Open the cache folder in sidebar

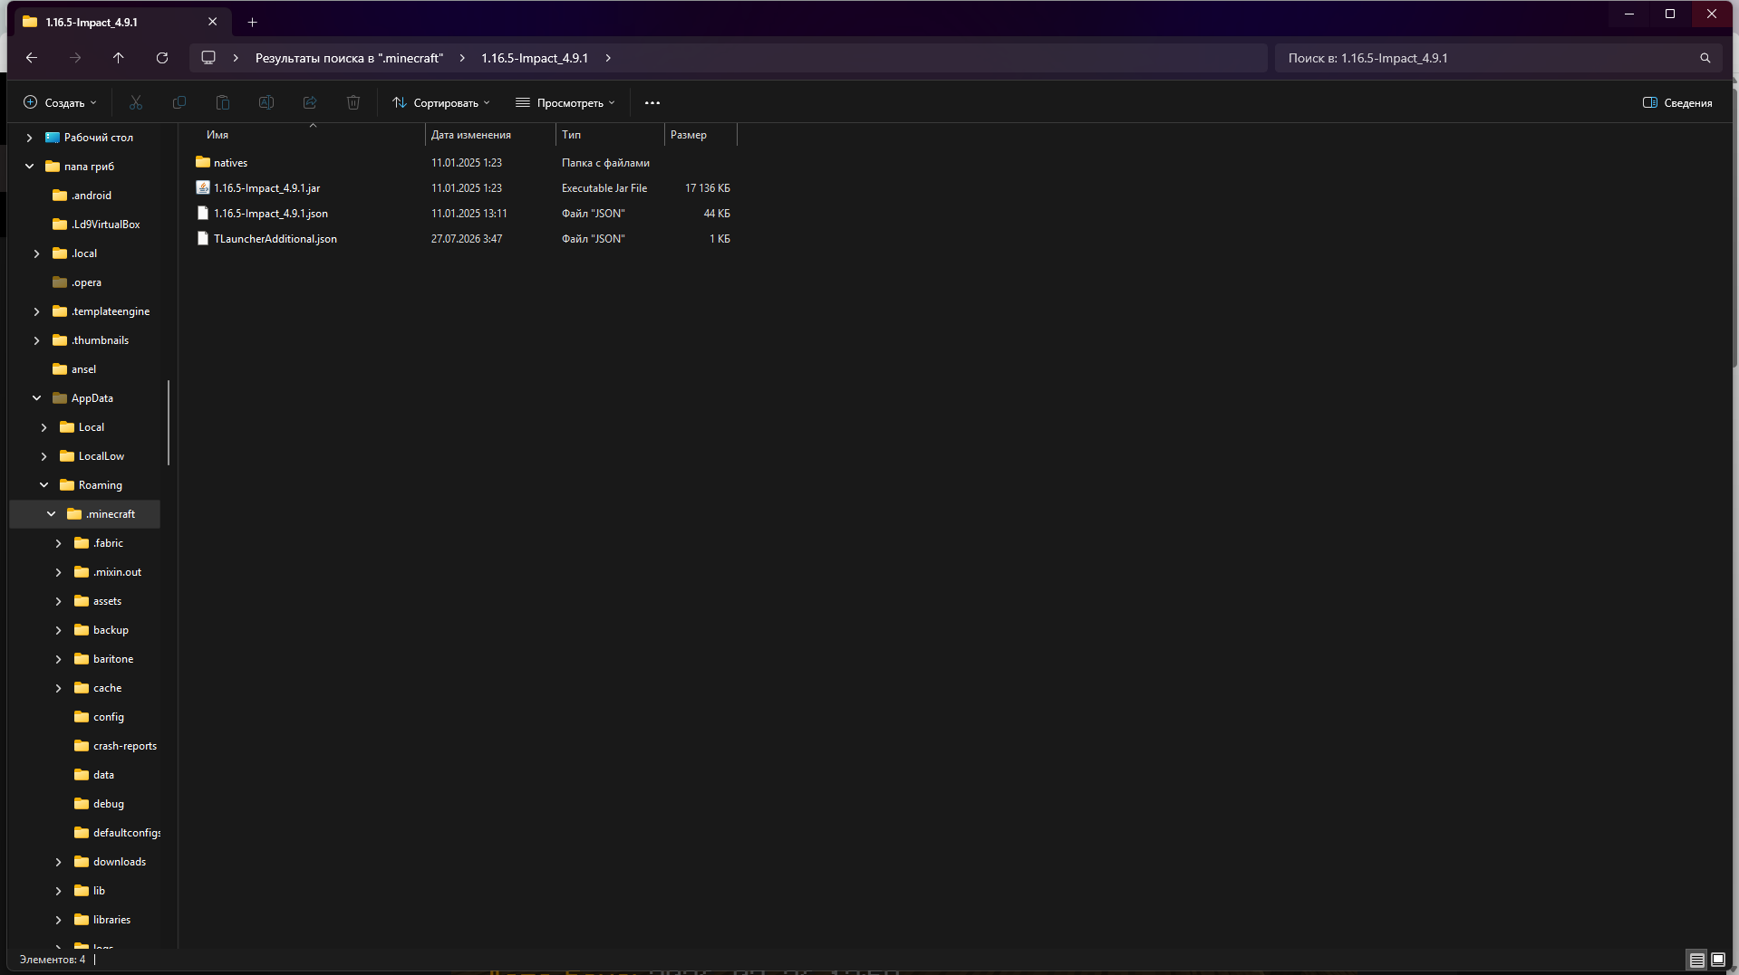(x=98, y=688)
